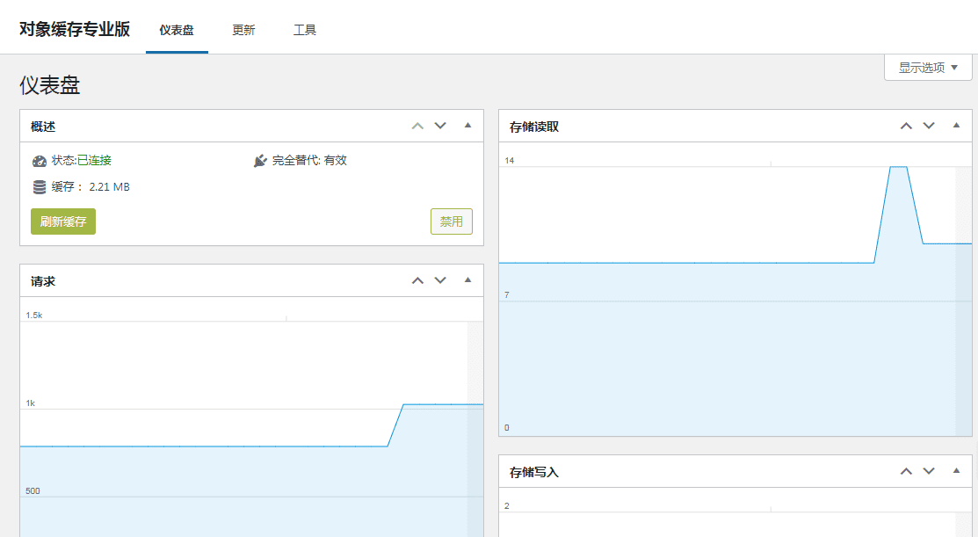Click the peak of the 存储读取 chart
Screen dimensions: 978x537
click(x=898, y=167)
